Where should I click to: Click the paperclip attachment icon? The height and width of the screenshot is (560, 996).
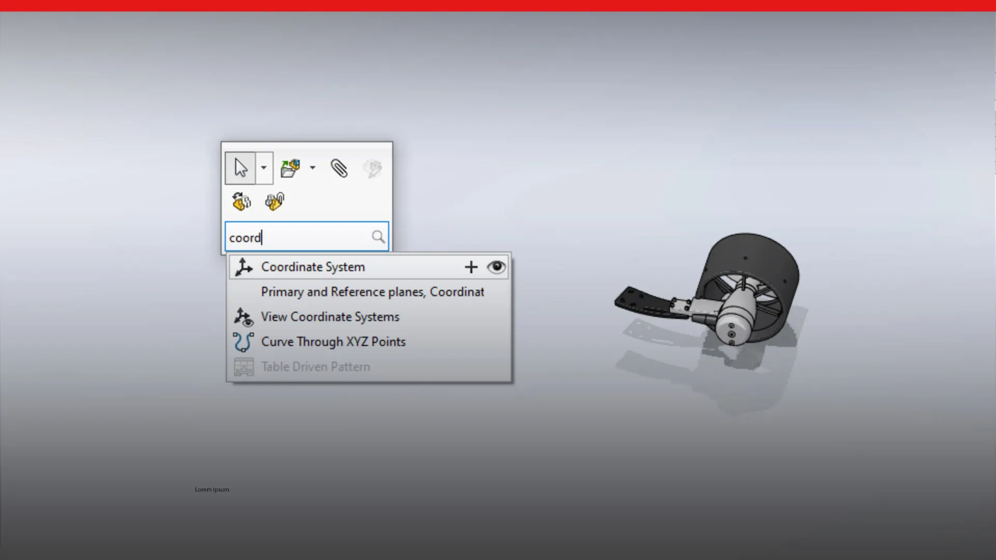pyautogui.click(x=339, y=167)
